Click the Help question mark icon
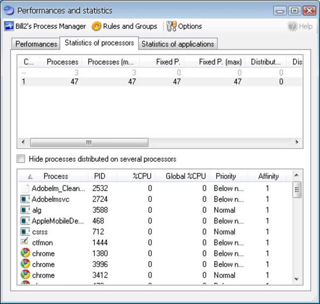Image resolution: width=320 pixels, height=304 pixels. [292, 26]
